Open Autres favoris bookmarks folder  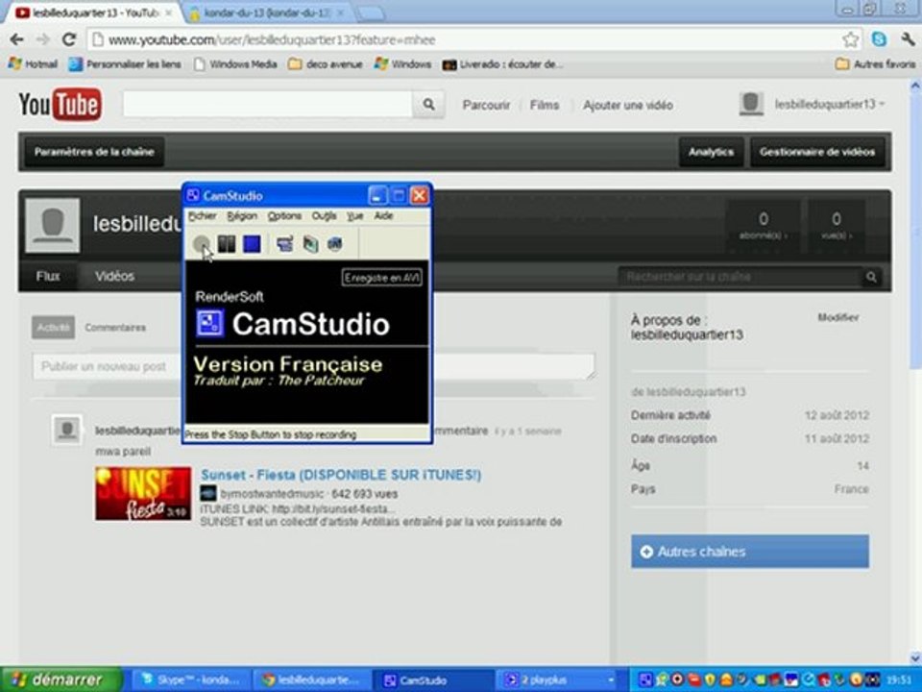click(876, 64)
